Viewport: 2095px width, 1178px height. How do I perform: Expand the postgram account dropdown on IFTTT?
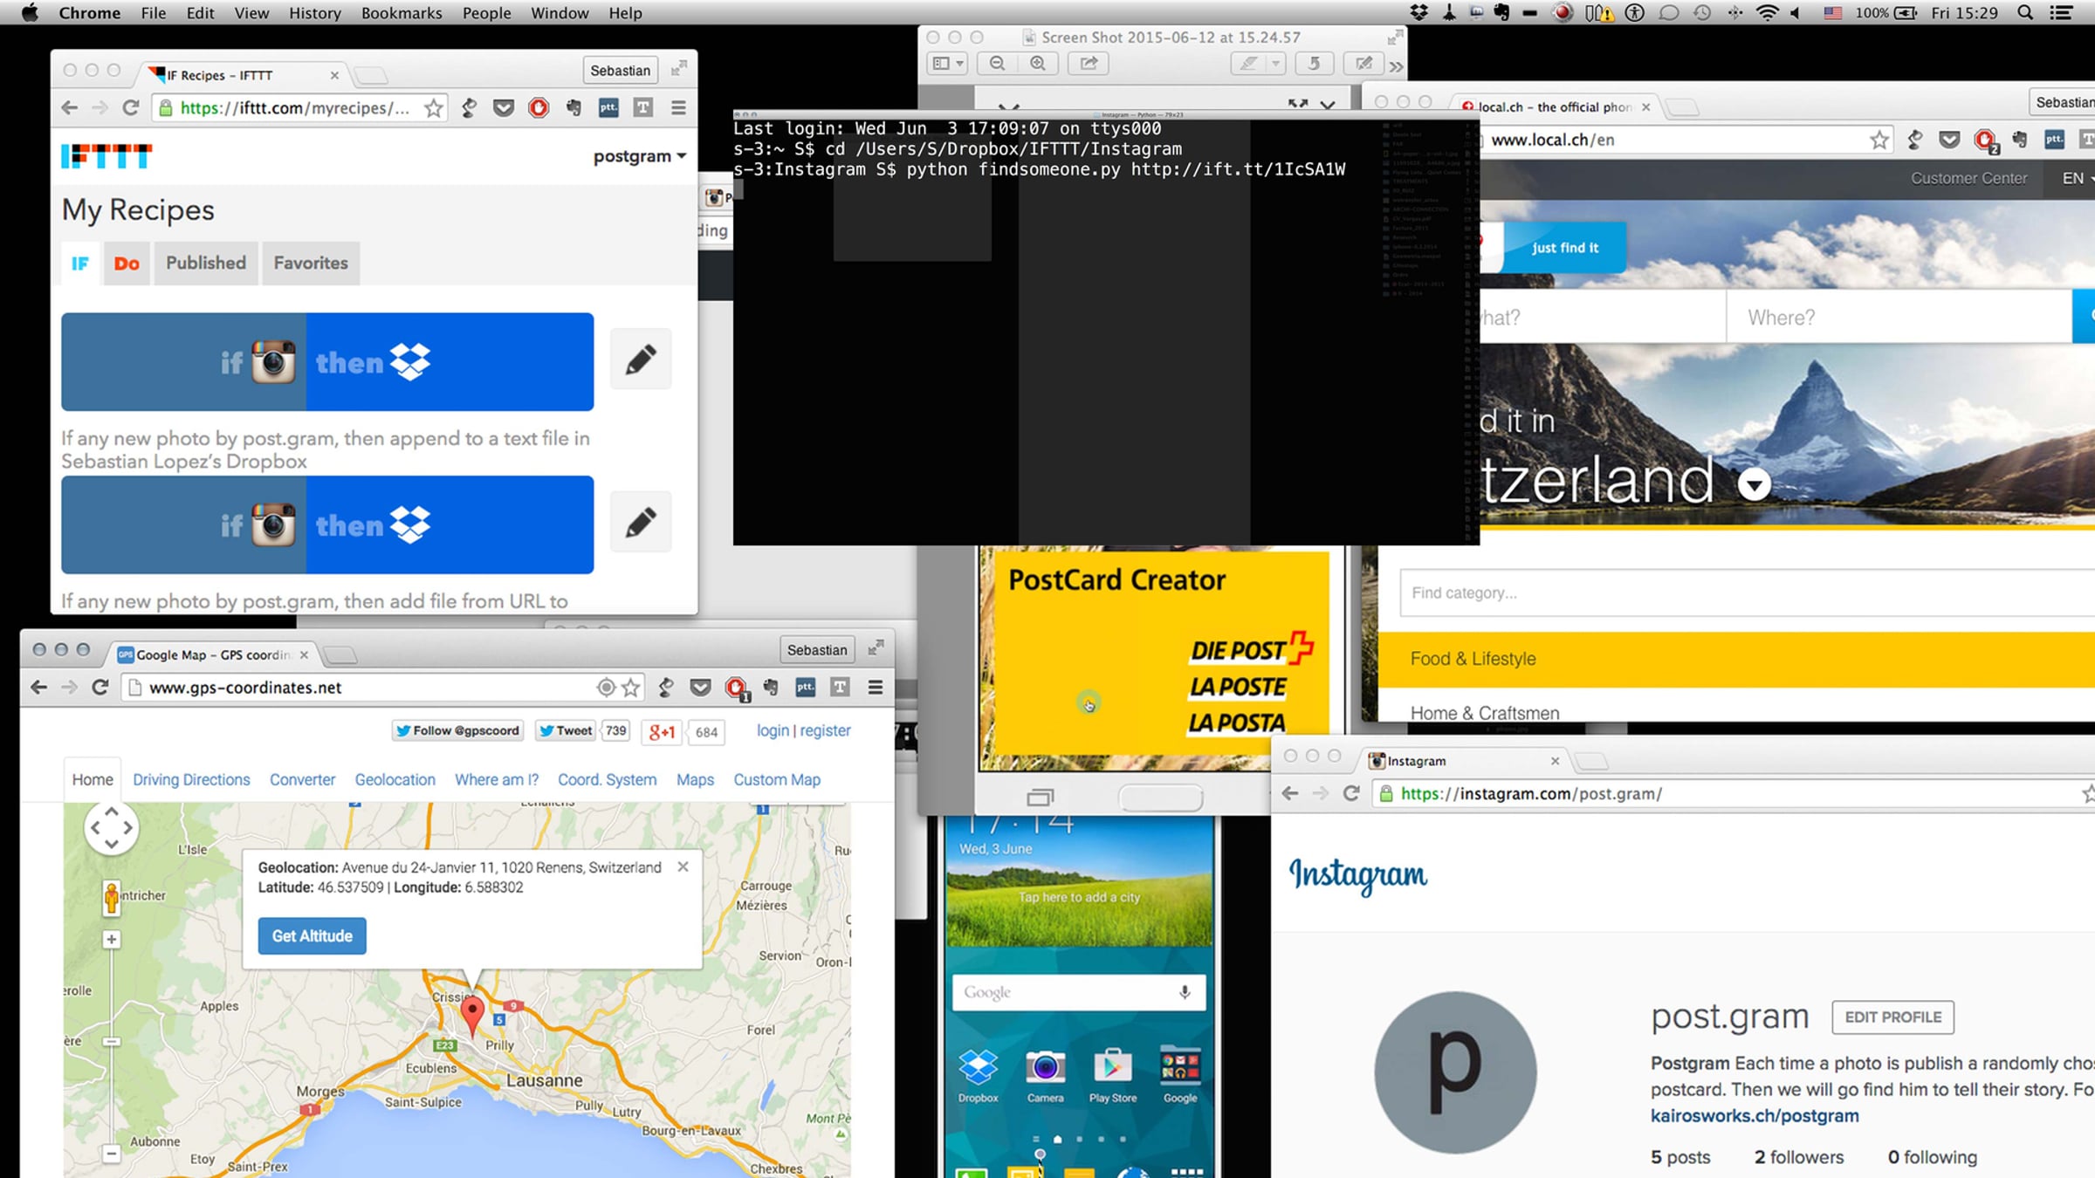(640, 156)
